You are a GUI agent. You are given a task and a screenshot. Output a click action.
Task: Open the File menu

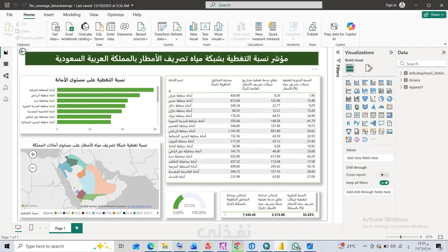point(9,15)
